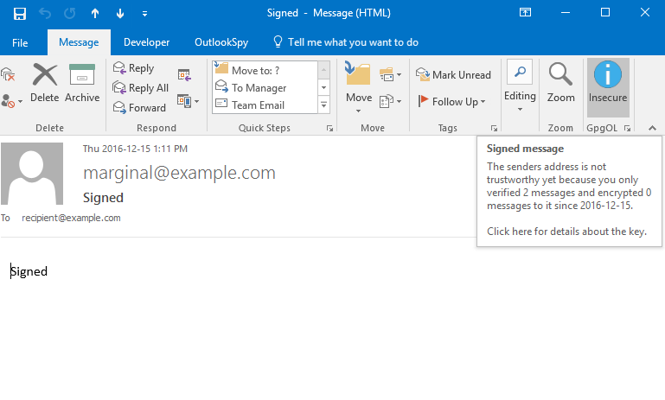The height and width of the screenshot is (400, 665).
Task: Click the Delete message icon
Action: (44, 83)
